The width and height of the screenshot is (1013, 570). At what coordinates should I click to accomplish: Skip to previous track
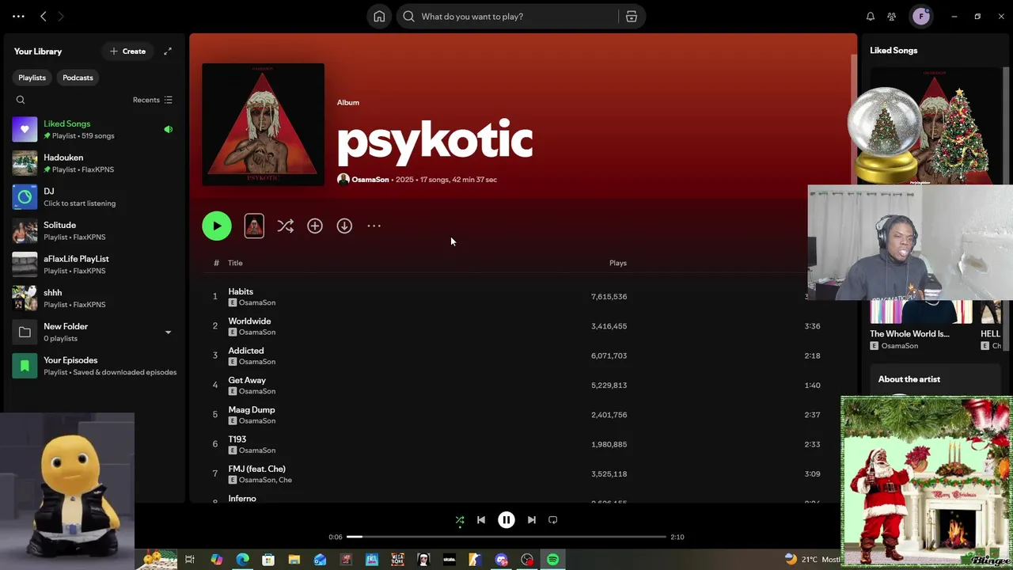[481, 520]
